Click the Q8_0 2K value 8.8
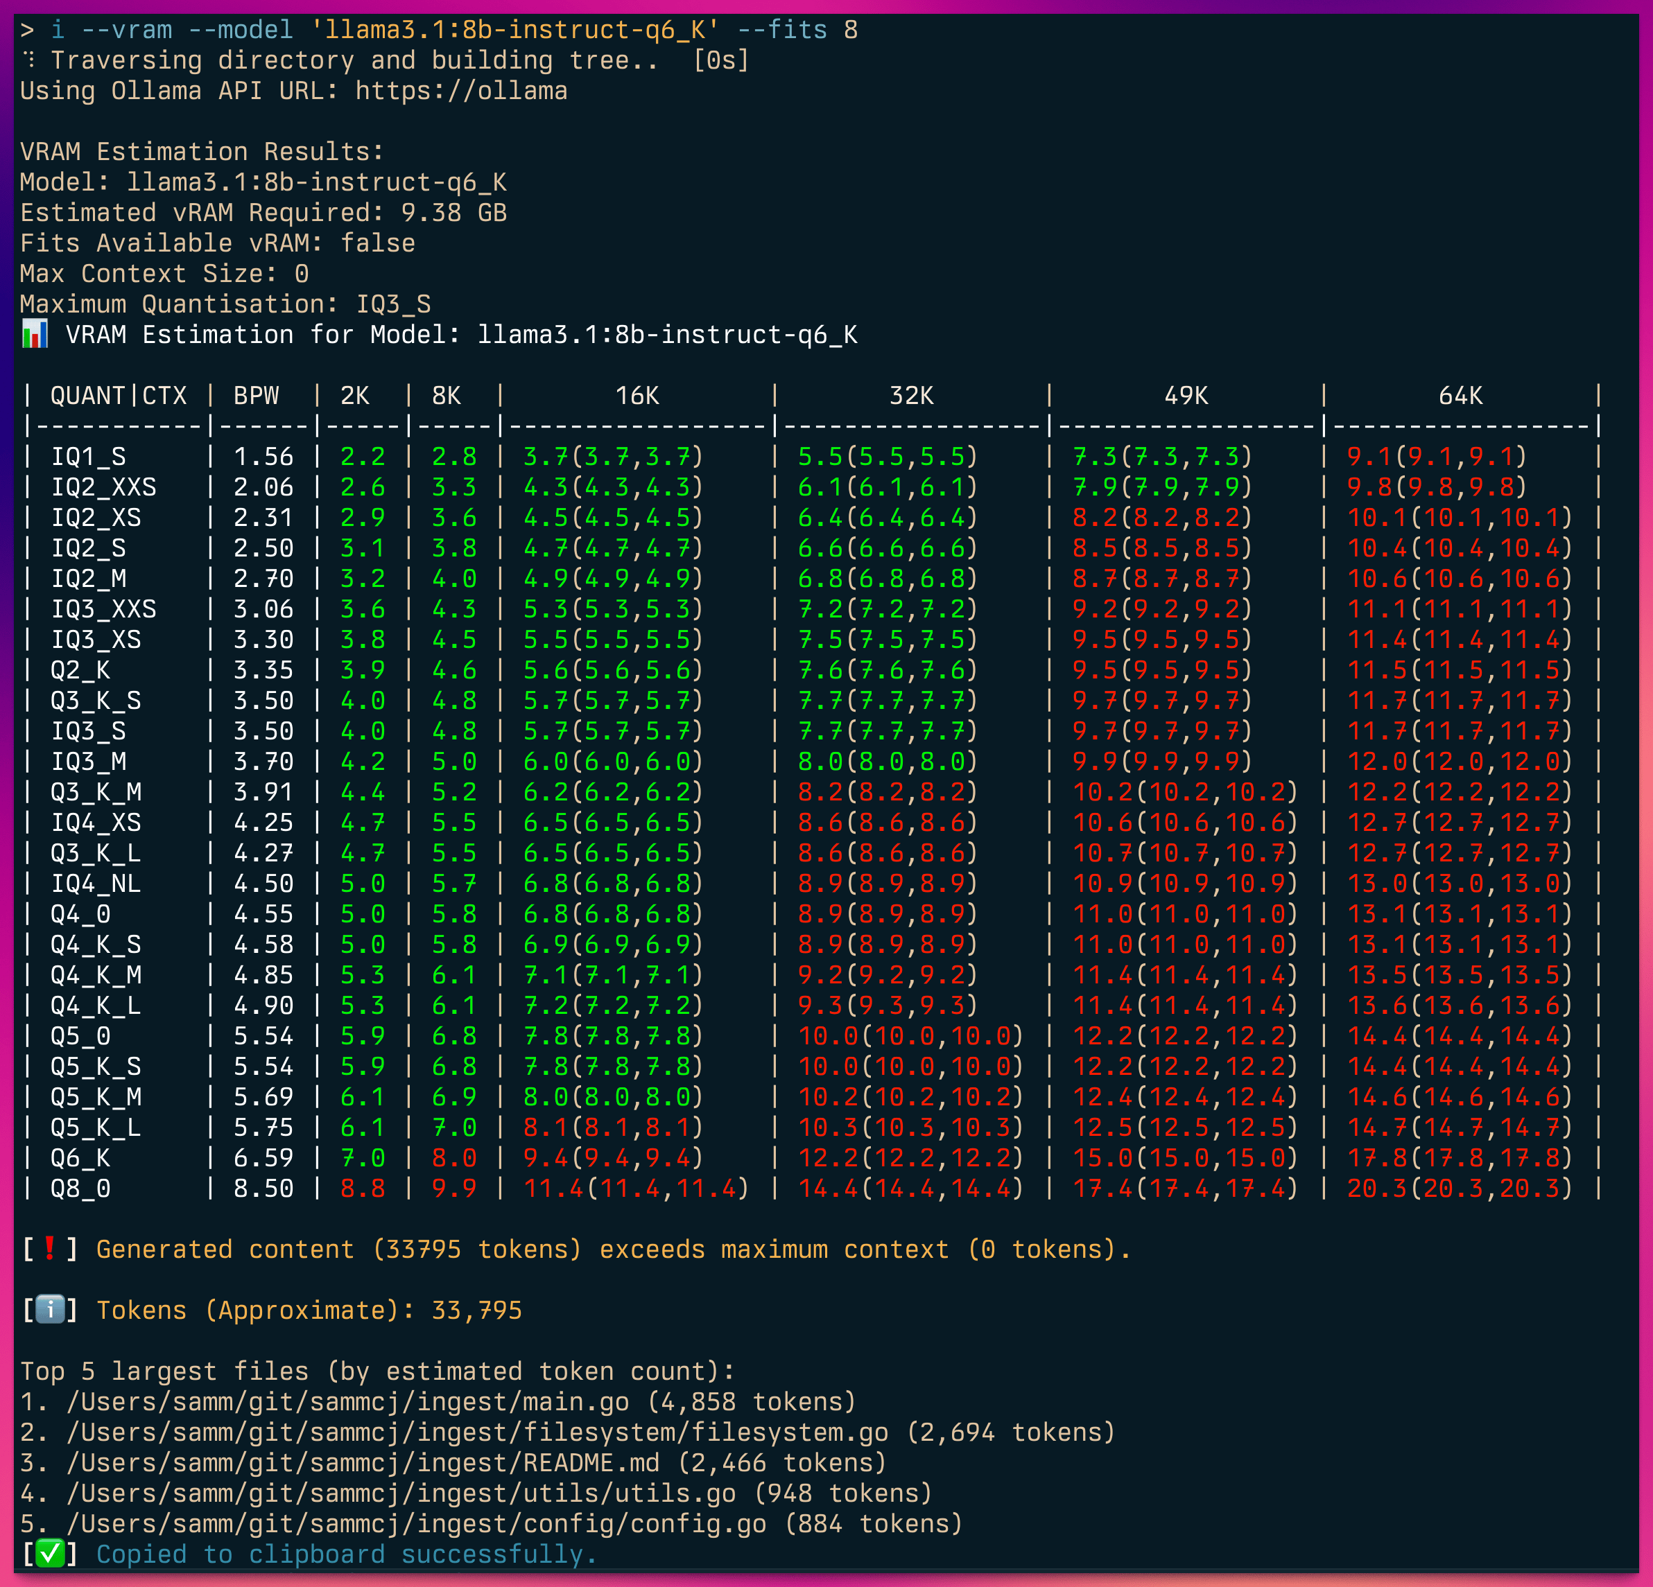The height and width of the screenshot is (1587, 1653). [x=363, y=1188]
